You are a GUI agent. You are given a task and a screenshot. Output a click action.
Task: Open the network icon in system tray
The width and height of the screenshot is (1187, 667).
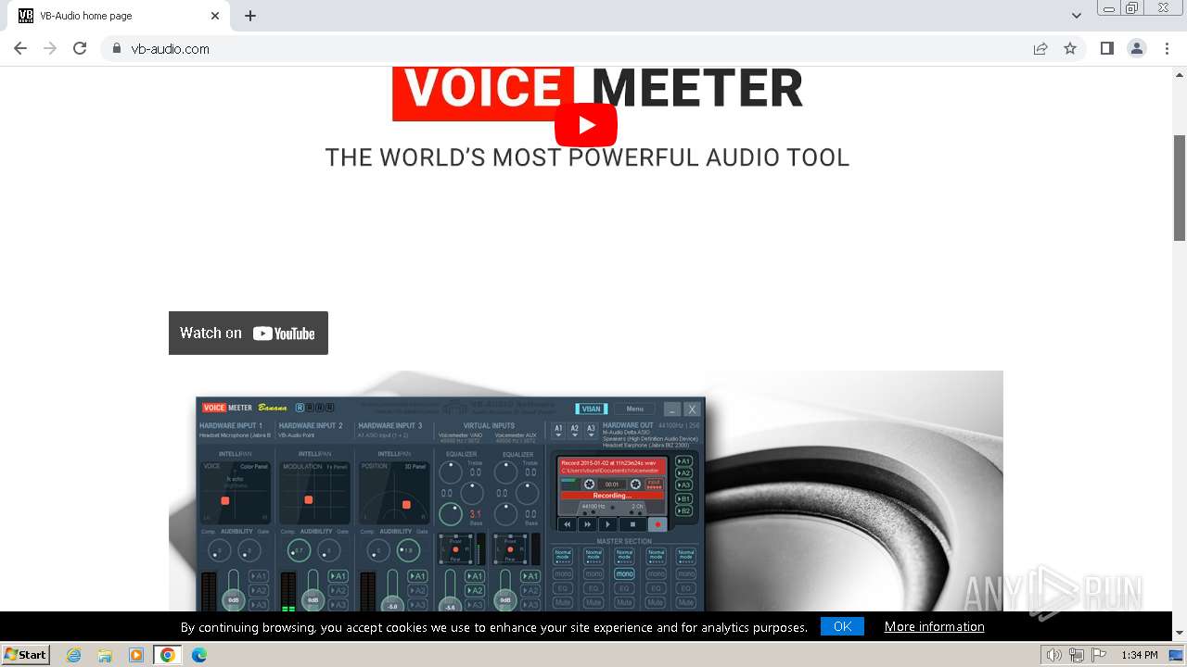pyautogui.click(x=1076, y=655)
